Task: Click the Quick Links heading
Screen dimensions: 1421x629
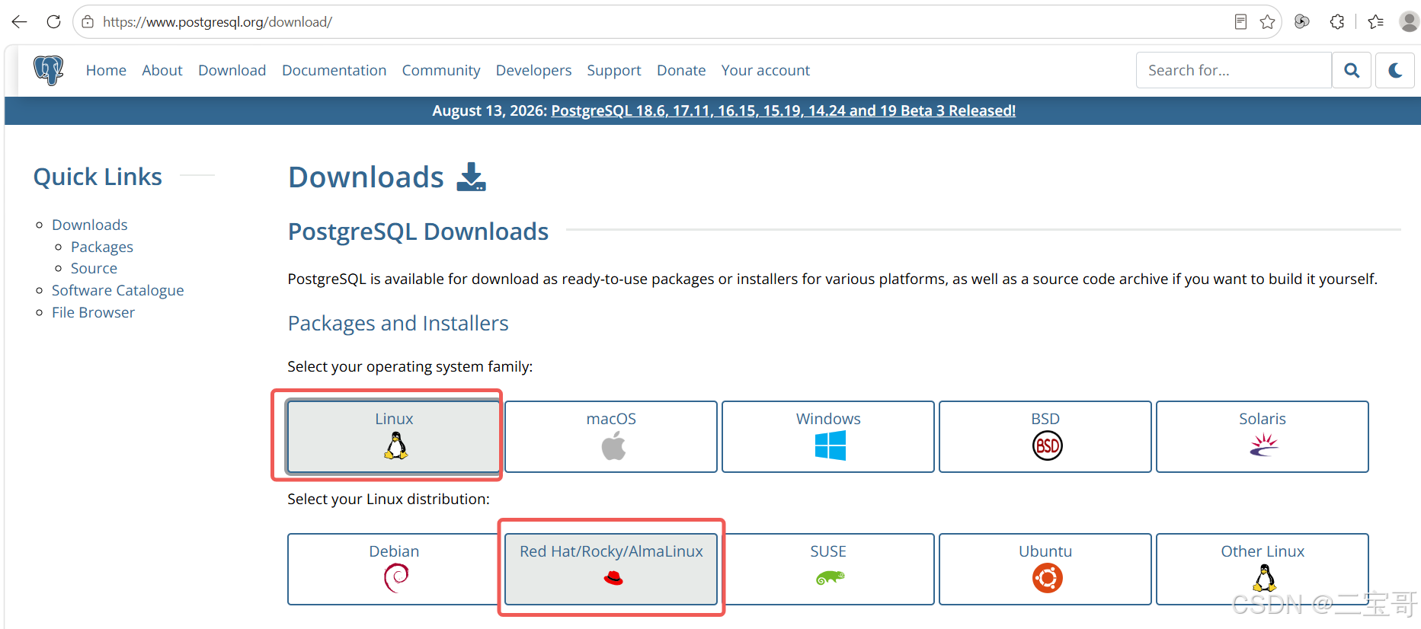Action: tap(98, 177)
